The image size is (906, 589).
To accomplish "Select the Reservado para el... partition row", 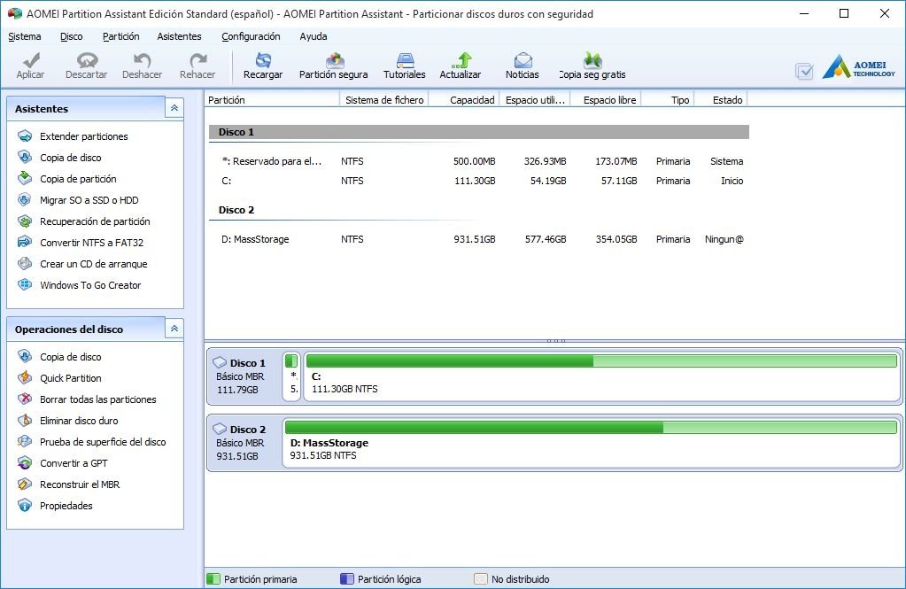I will coord(477,161).
